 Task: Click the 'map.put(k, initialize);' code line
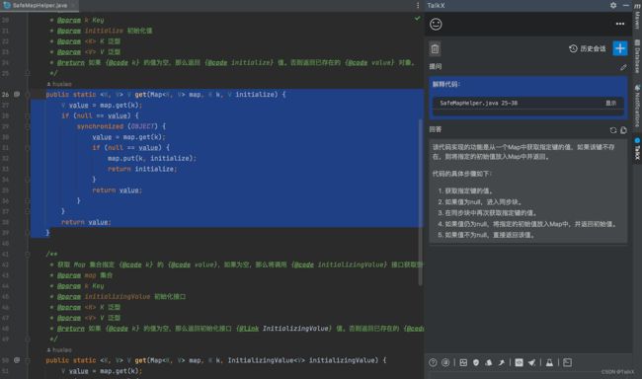click(152, 158)
